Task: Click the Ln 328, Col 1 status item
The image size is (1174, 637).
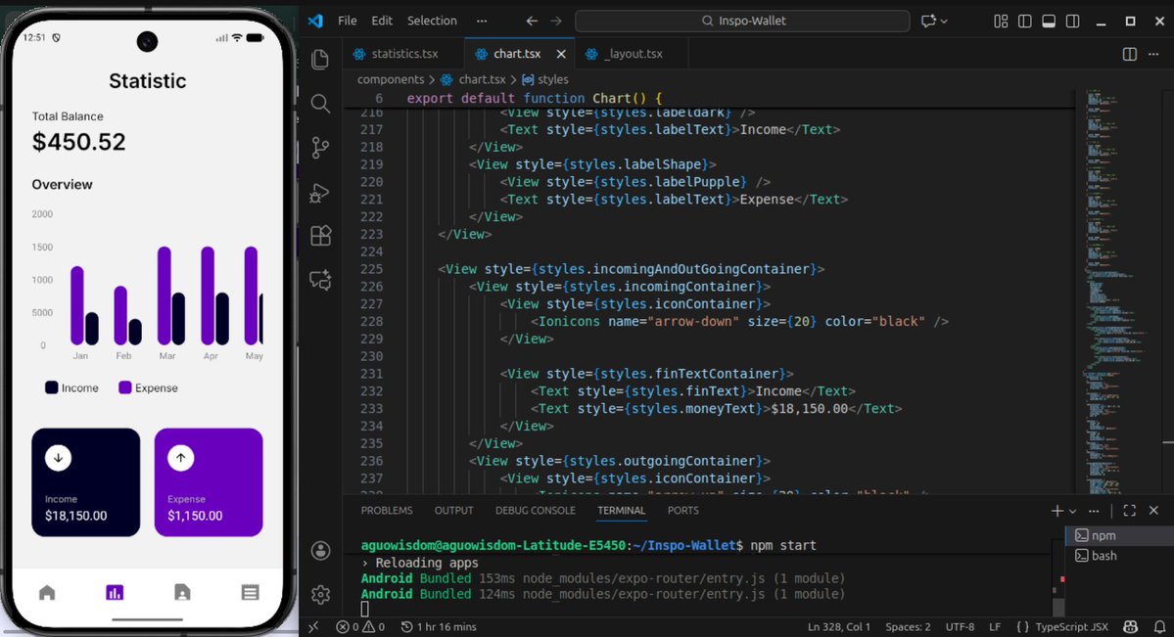Action: point(838,627)
